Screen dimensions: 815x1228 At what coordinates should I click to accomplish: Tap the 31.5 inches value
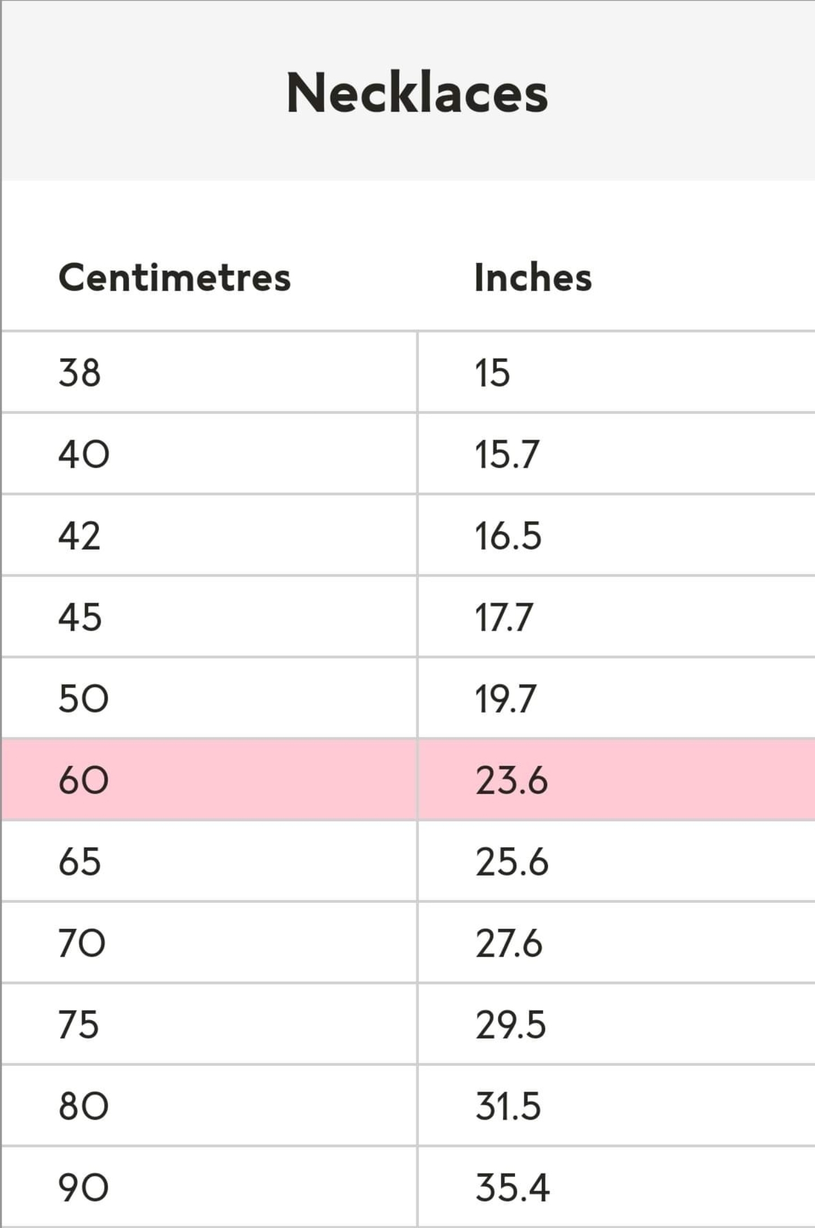508,1106
